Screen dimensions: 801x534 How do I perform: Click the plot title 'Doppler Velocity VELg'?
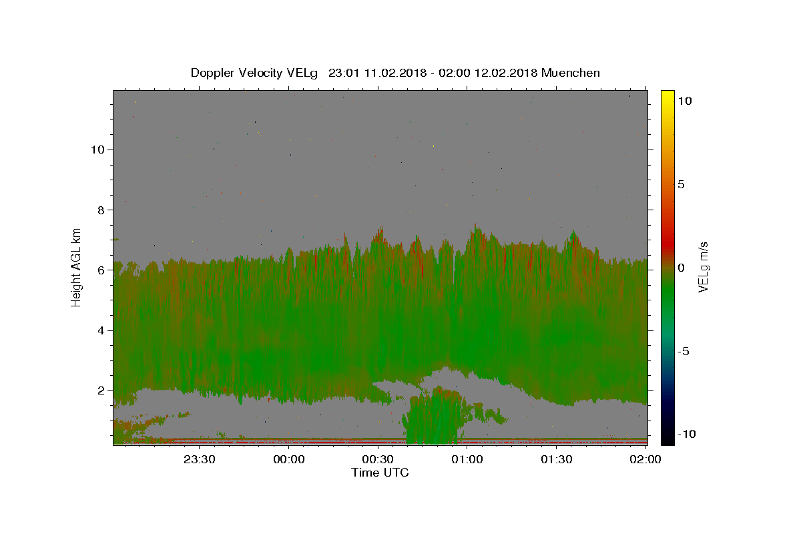254,73
